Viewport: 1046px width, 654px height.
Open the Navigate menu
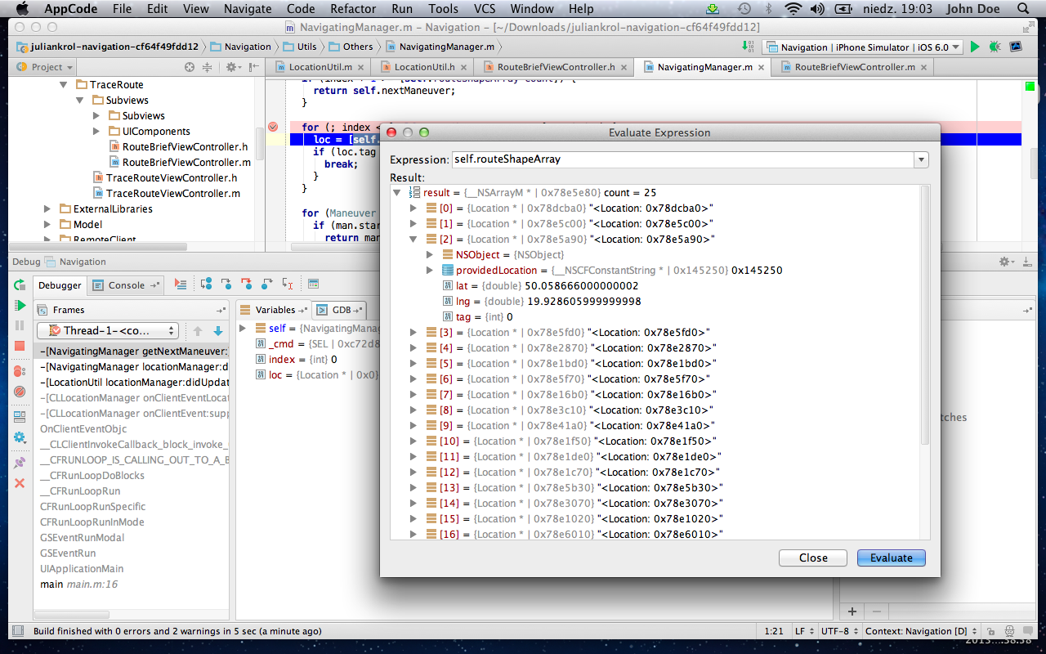(x=248, y=9)
